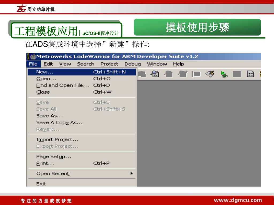Open the Debug menu
The image size is (274, 205).
click(x=133, y=64)
